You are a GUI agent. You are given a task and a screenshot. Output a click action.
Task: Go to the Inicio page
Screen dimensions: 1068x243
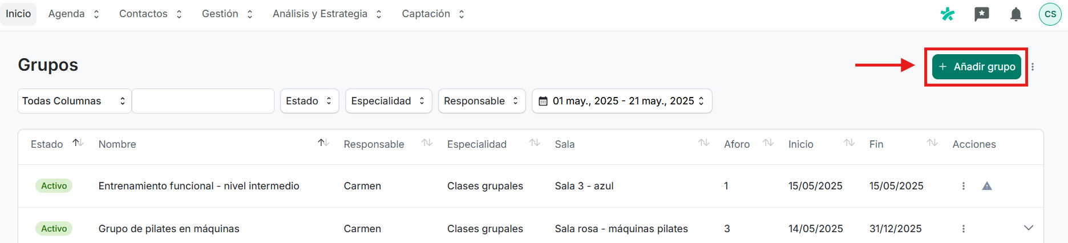(x=18, y=14)
